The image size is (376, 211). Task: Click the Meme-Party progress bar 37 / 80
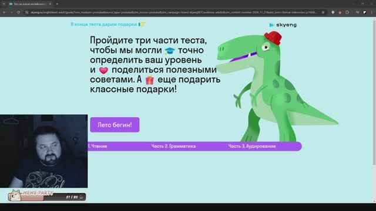(47, 197)
